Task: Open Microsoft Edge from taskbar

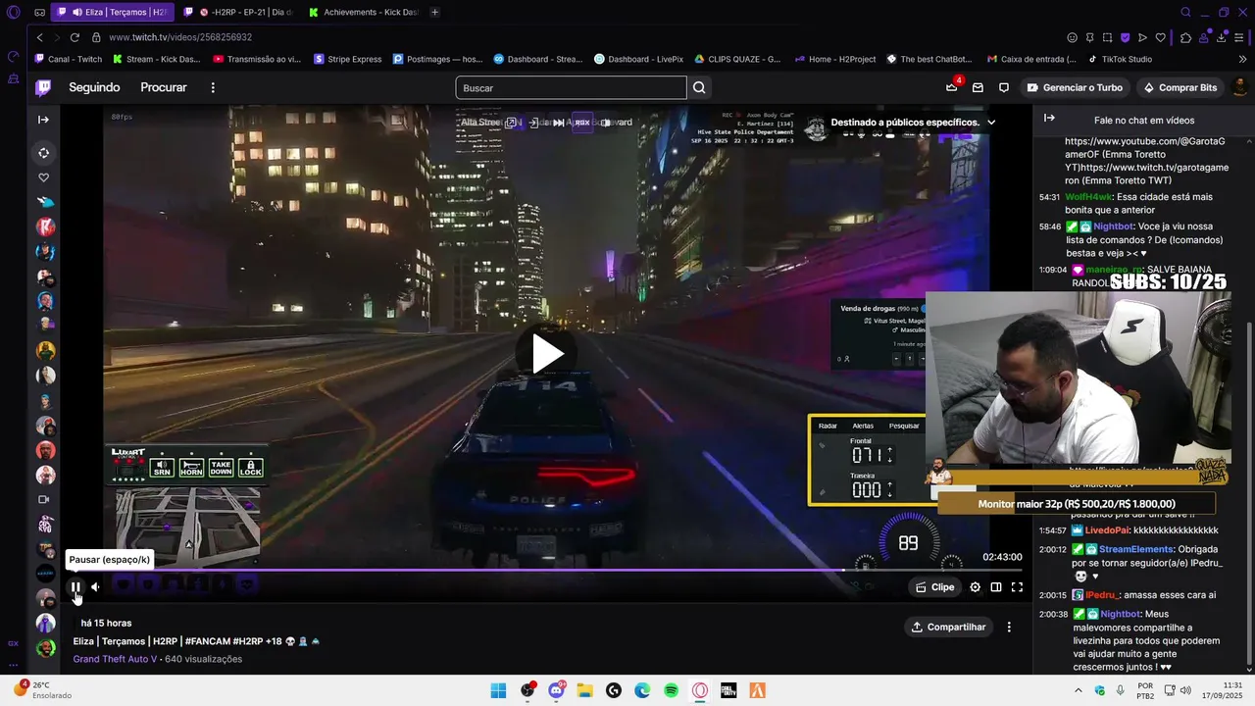Action: pos(642,690)
